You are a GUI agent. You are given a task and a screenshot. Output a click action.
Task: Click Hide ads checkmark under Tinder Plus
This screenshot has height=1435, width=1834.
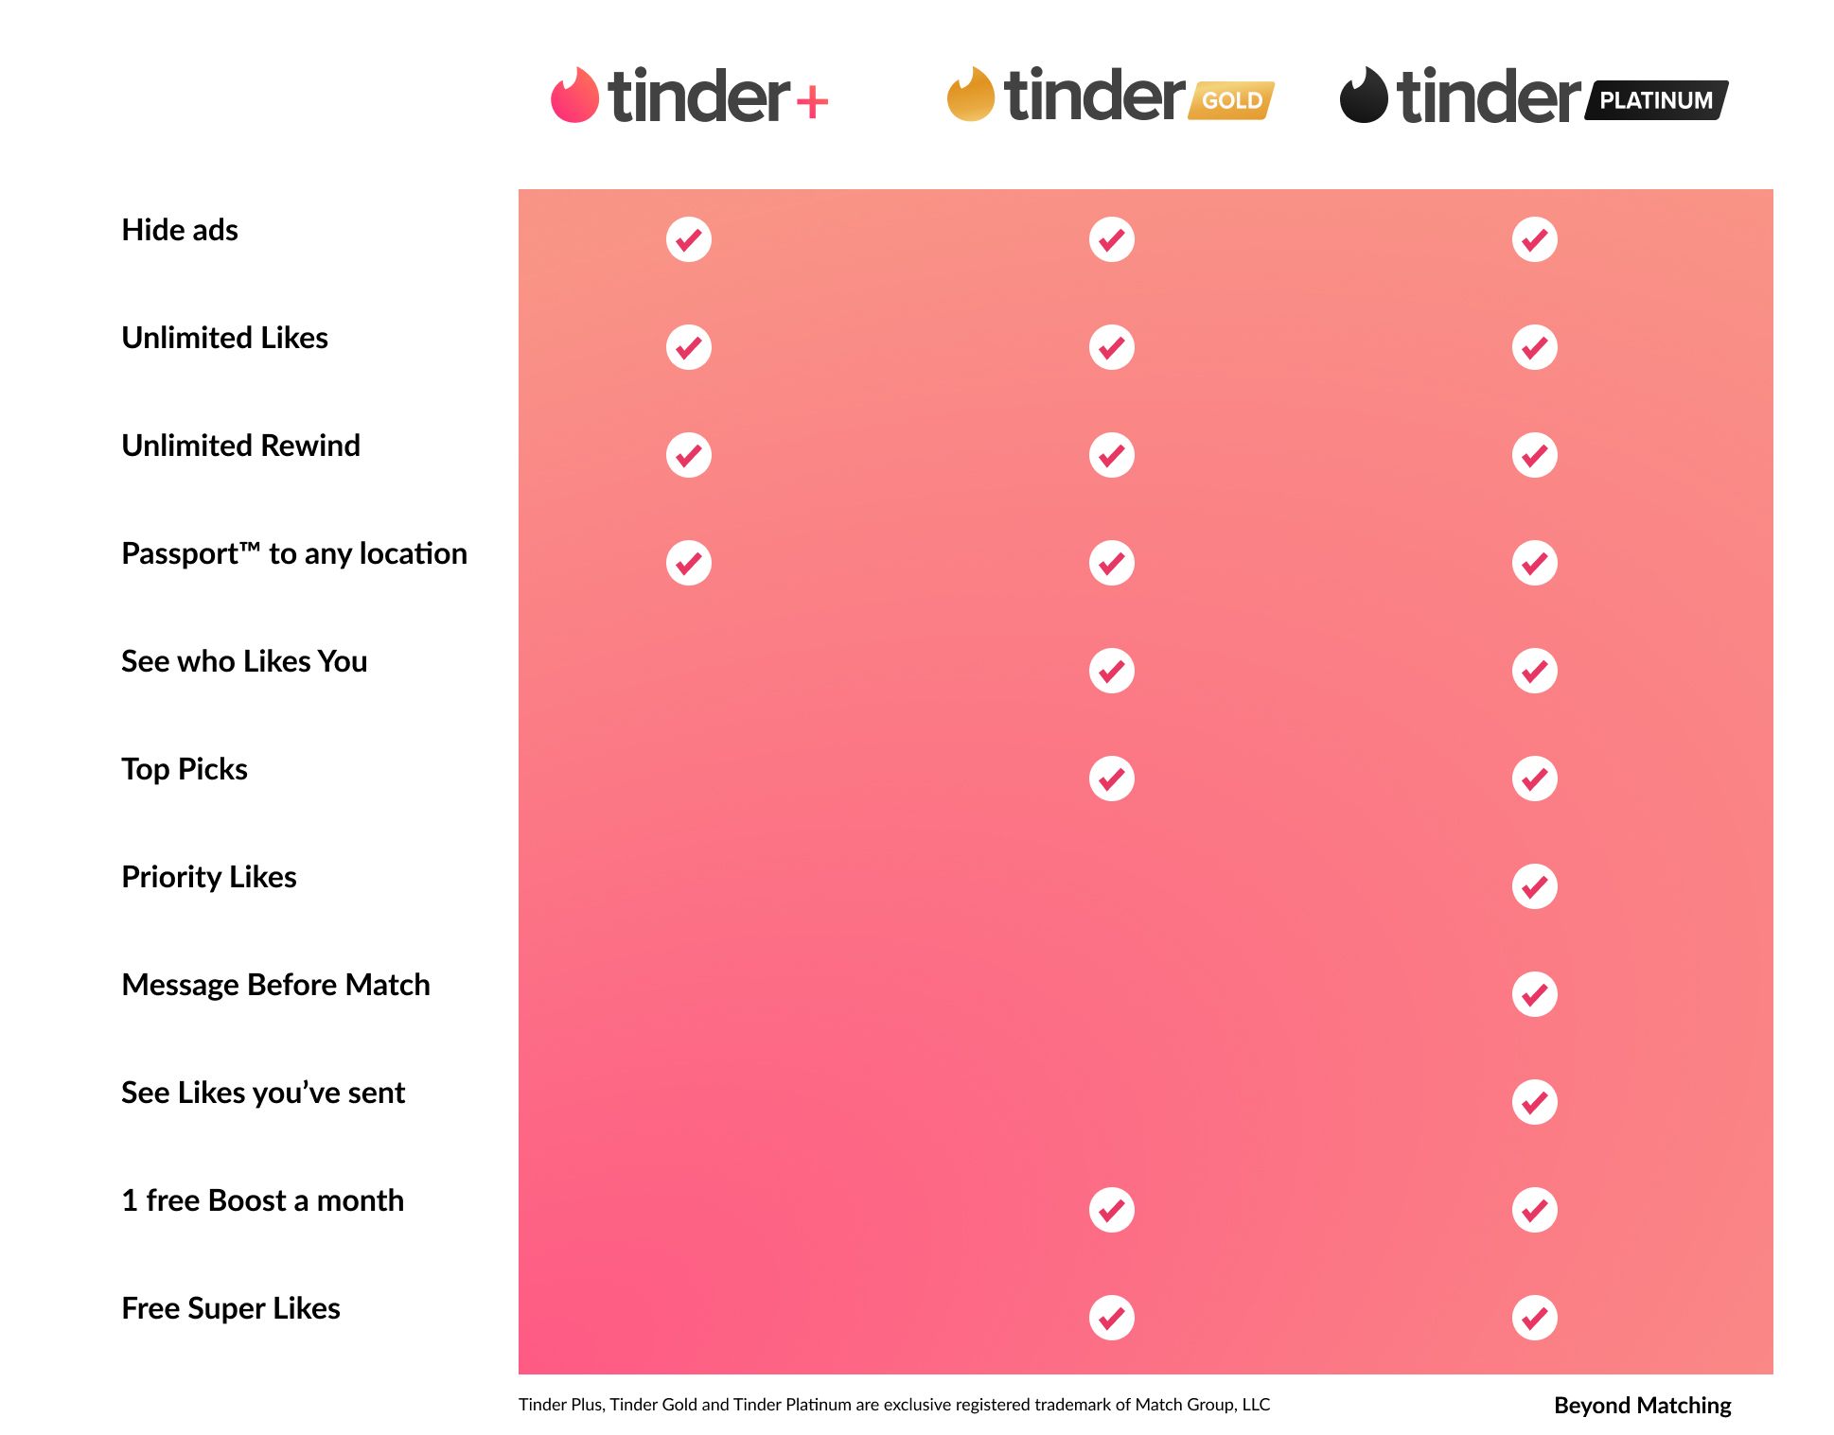[689, 239]
